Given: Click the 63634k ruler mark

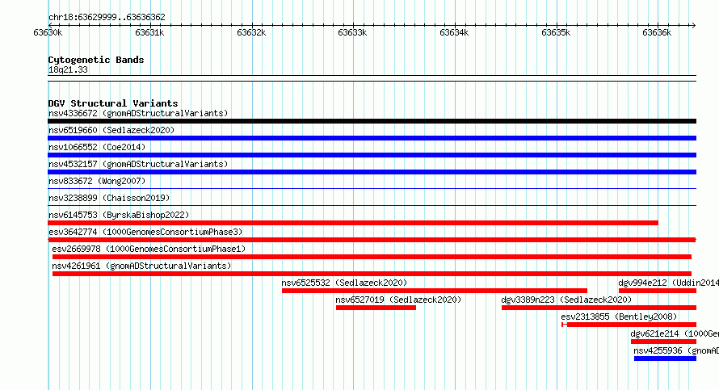Looking at the screenshot, I should point(454,32).
